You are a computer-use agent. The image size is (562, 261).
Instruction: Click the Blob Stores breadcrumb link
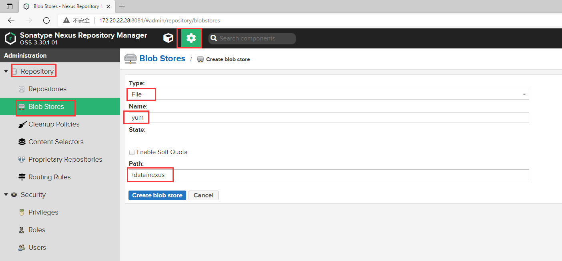(x=162, y=58)
